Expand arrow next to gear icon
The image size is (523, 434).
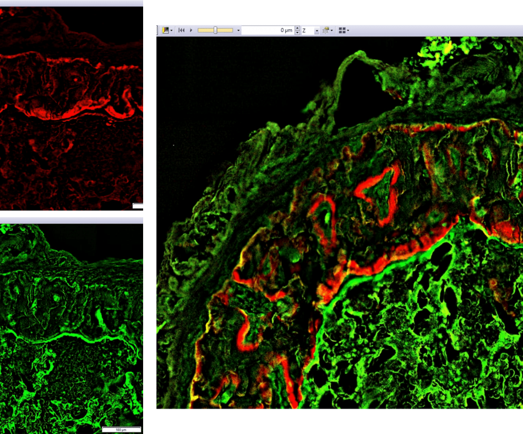(x=332, y=30)
